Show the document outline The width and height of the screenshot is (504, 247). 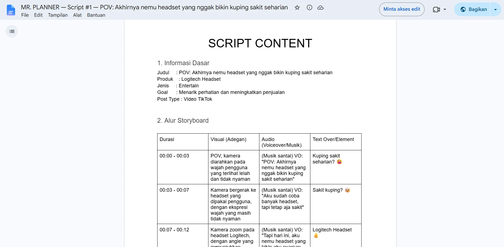coord(12,31)
